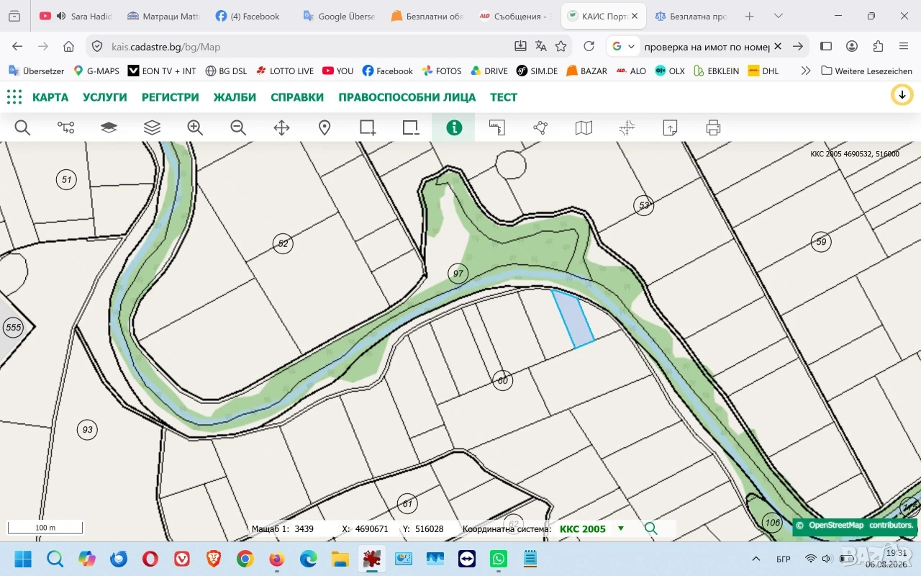Open the ЖАЛБИ menu
The height and width of the screenshot is (576, 921).
click(235, 97)
